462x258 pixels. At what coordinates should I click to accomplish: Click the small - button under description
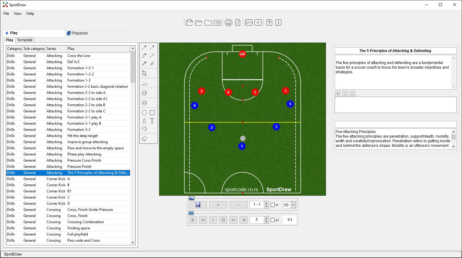pyautogui.click(x=345, y=94)
